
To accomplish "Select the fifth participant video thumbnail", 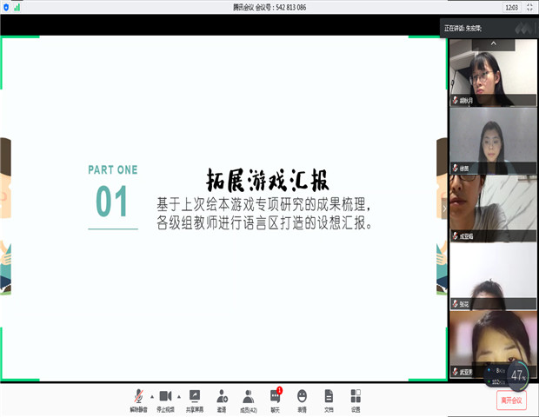I will coord(493,345).
